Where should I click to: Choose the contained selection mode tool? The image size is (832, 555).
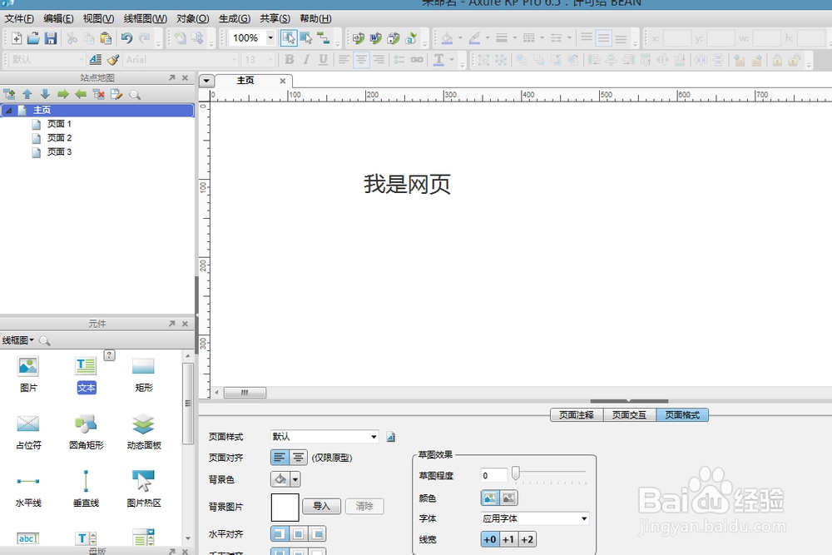click(306, 38)
